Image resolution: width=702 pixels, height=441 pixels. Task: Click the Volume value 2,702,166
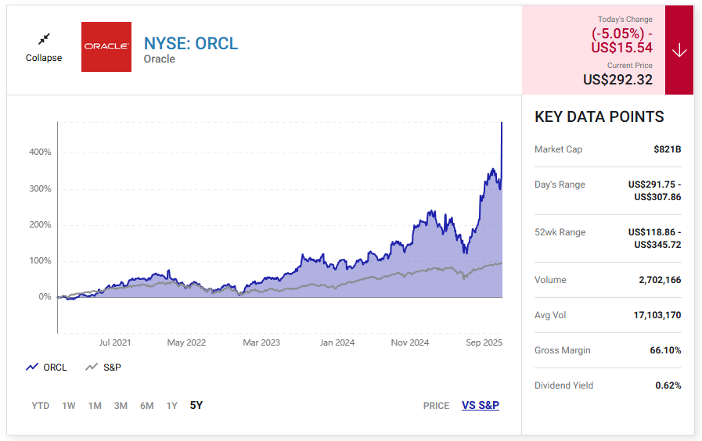click(660, 280)
